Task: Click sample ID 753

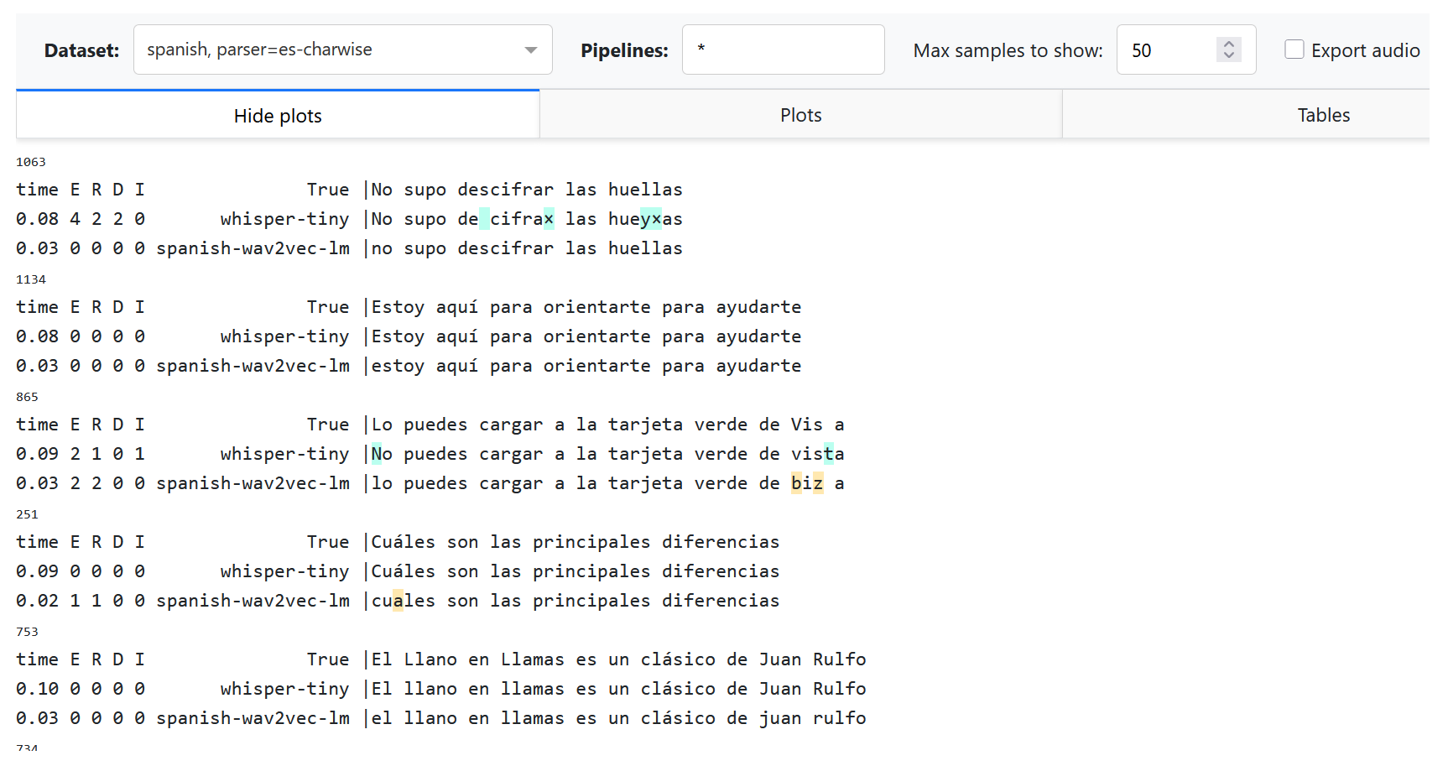Action: [27, 631]
